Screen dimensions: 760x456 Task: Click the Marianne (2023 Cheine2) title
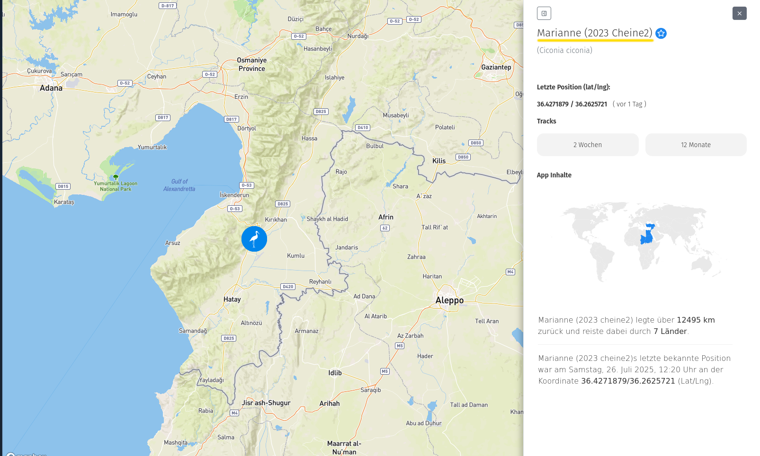[594, 33]
